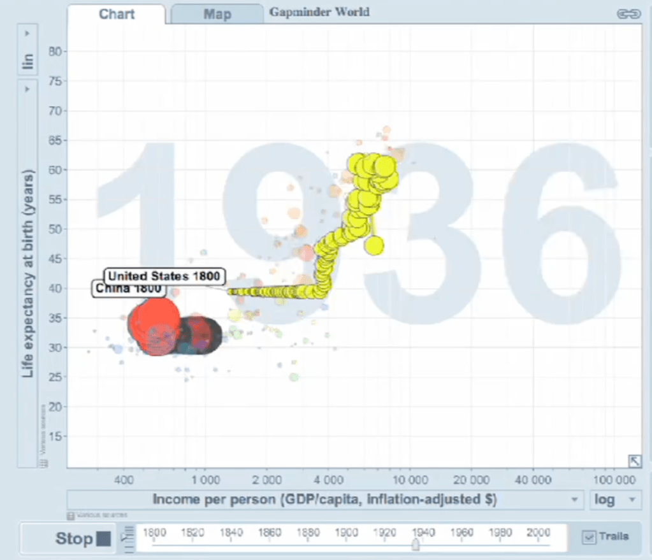
Task: Open the Income per person indicator dropdown
Action: tap(325, 499)
